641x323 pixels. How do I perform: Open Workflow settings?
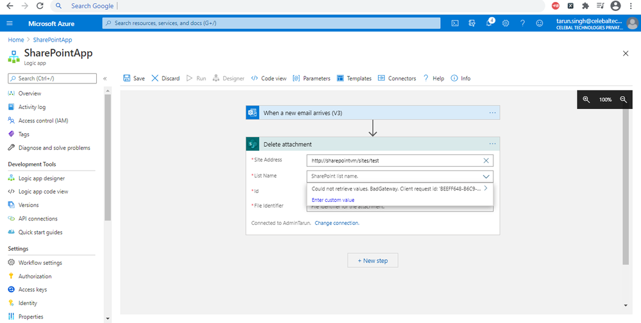coord(40,263)
